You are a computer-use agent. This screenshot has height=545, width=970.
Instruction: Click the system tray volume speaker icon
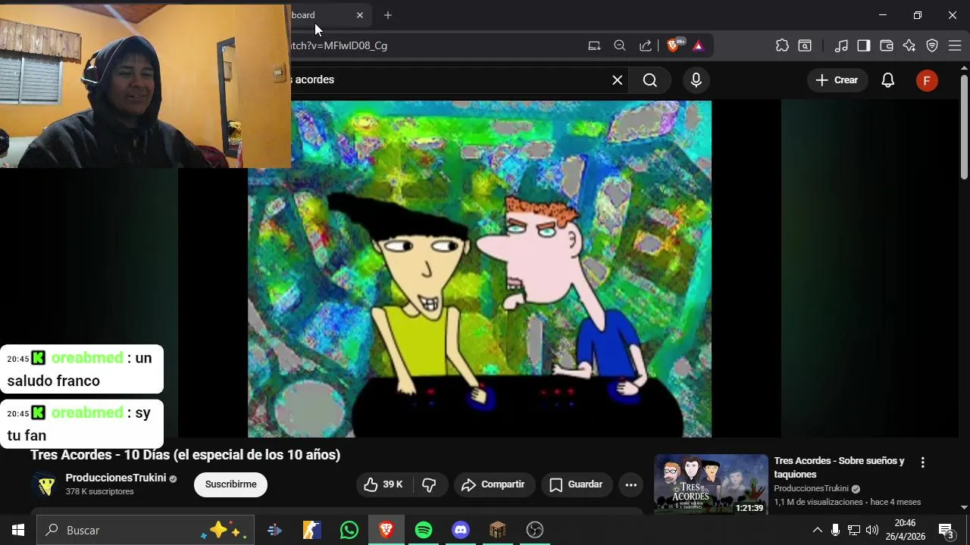click(872, 530)
